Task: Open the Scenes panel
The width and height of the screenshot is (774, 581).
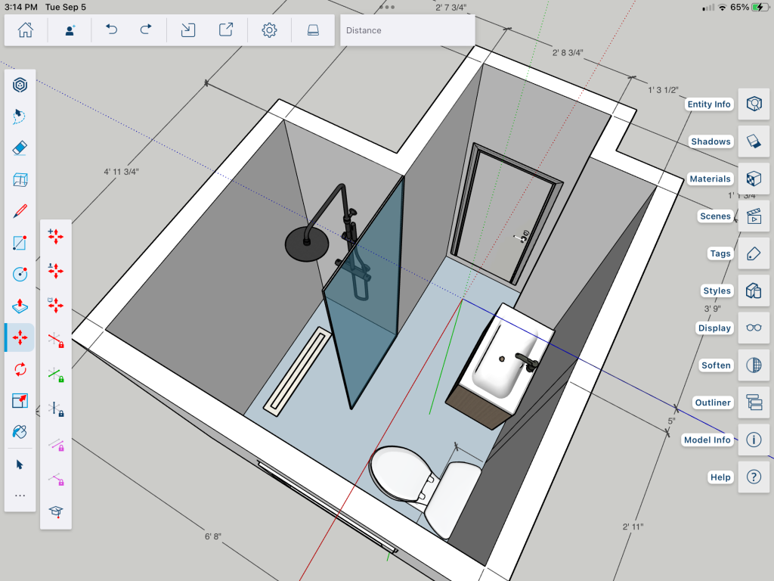Action: tap(753, 216)
